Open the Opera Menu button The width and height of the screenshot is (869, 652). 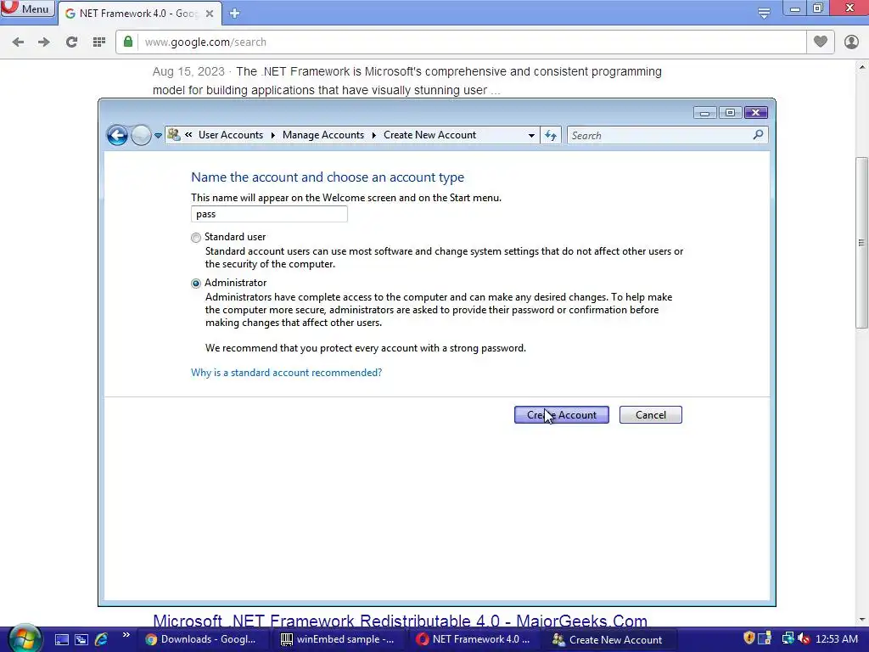click(x=28, y=8)
